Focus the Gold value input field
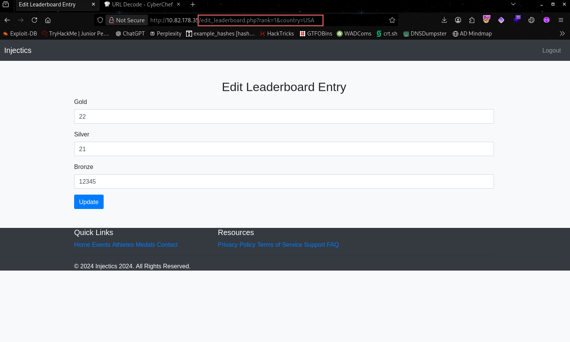Viewport: 570px width, 342px height. pyautogui.click(x=284, y=116)
